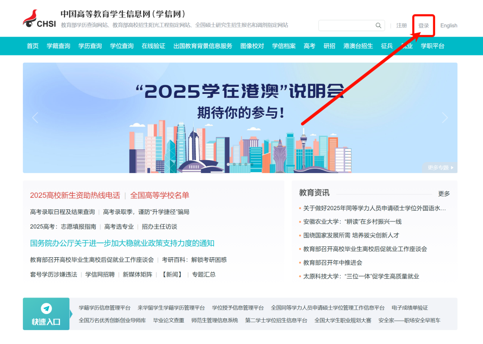The height and width of the screenshot is (344, 483).
Task: Open 出国教育背景信息服务 menu item
Action: [203, 46]
